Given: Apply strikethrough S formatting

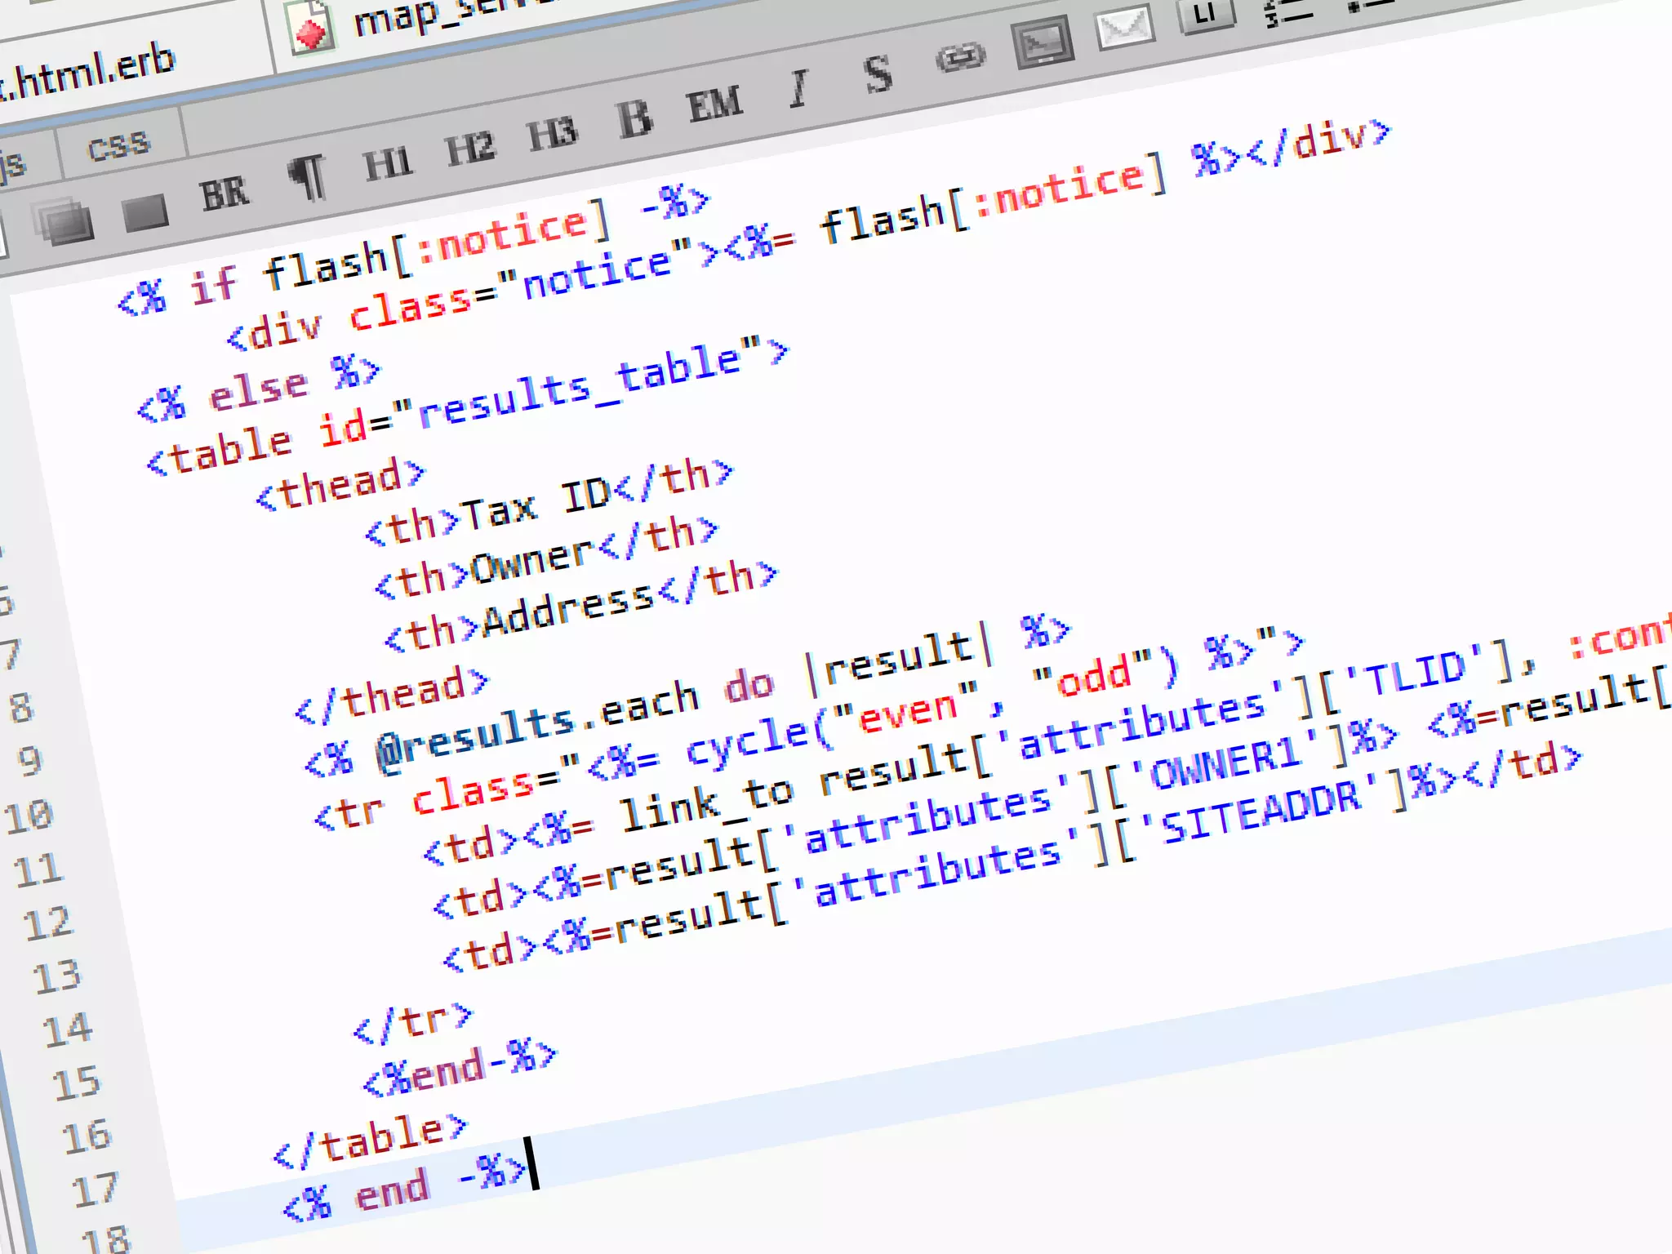Looking at the screenshot, I should pos(878,73).
